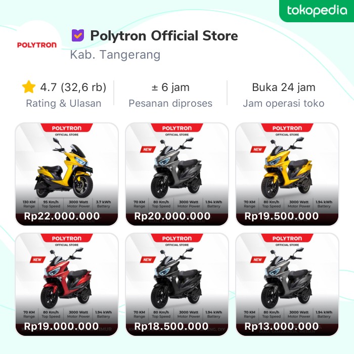Click the Tokopedia logo banner
Image resolution: width=354 pixels, height=354 pixels.
click(316, 11)
